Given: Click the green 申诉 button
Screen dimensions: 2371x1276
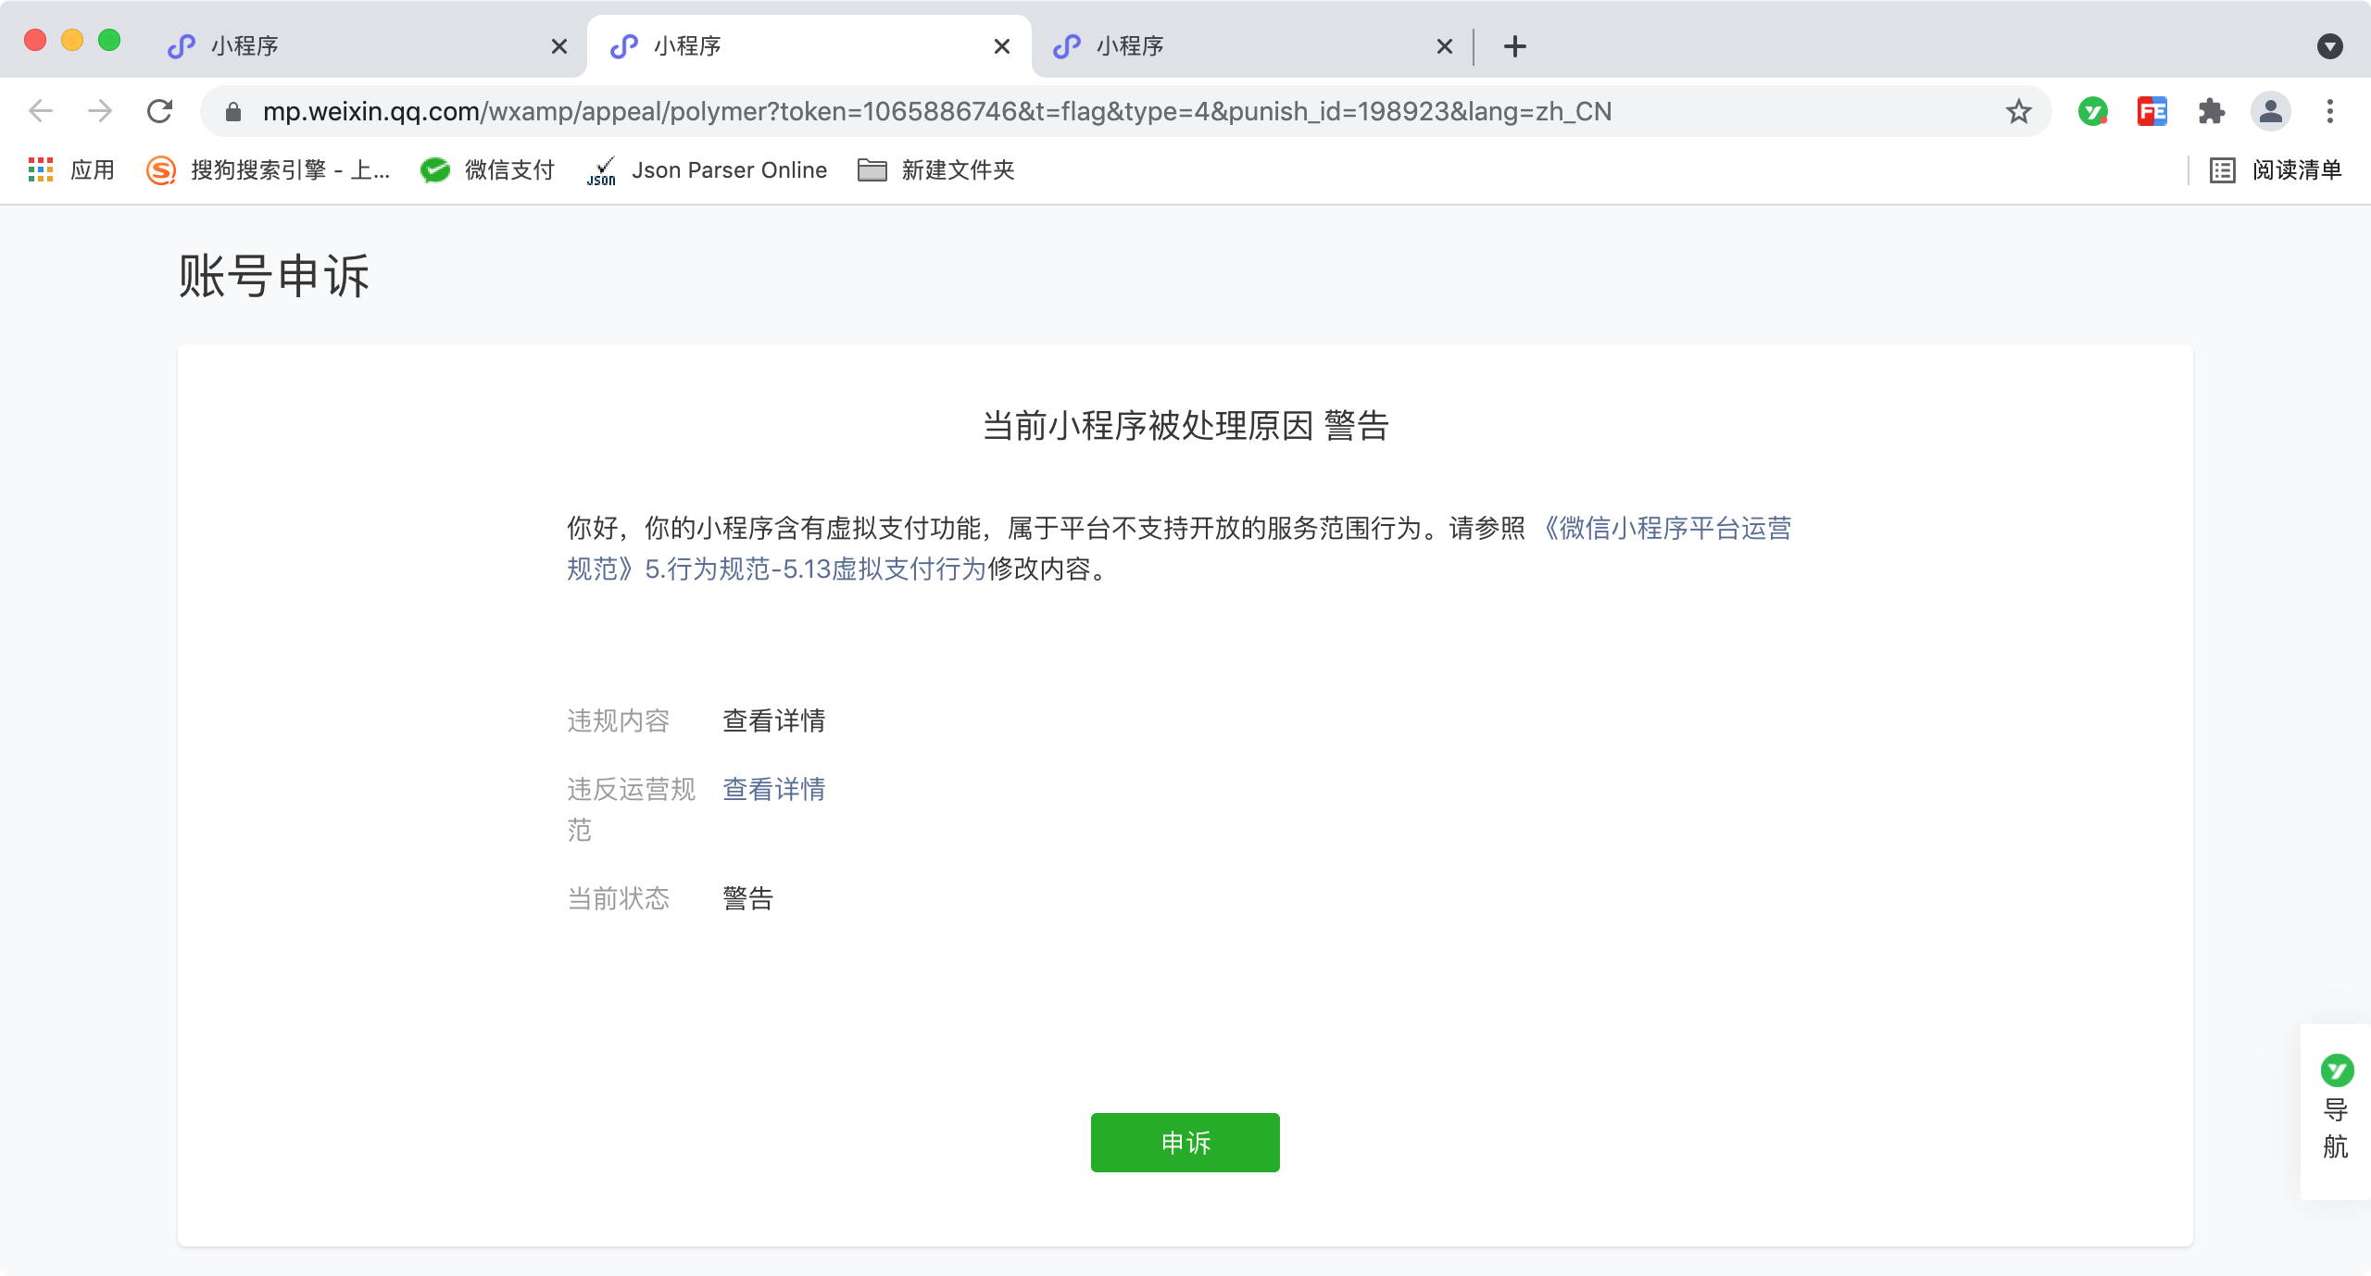Looking at the screenshot, I should coord(1185,1142).
